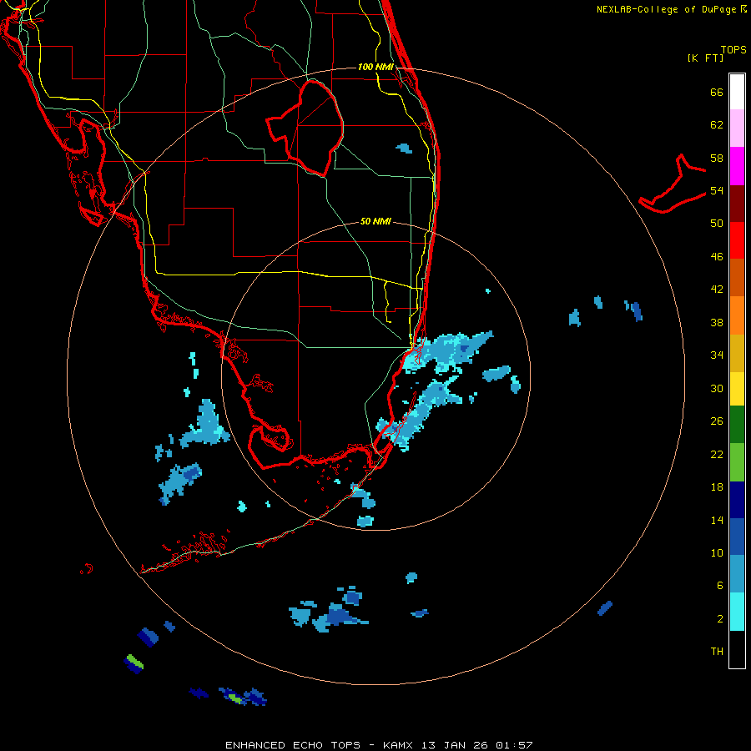Click the magenta legend swatch
This screenshot has width=751, height=751.
click(737, 166)
